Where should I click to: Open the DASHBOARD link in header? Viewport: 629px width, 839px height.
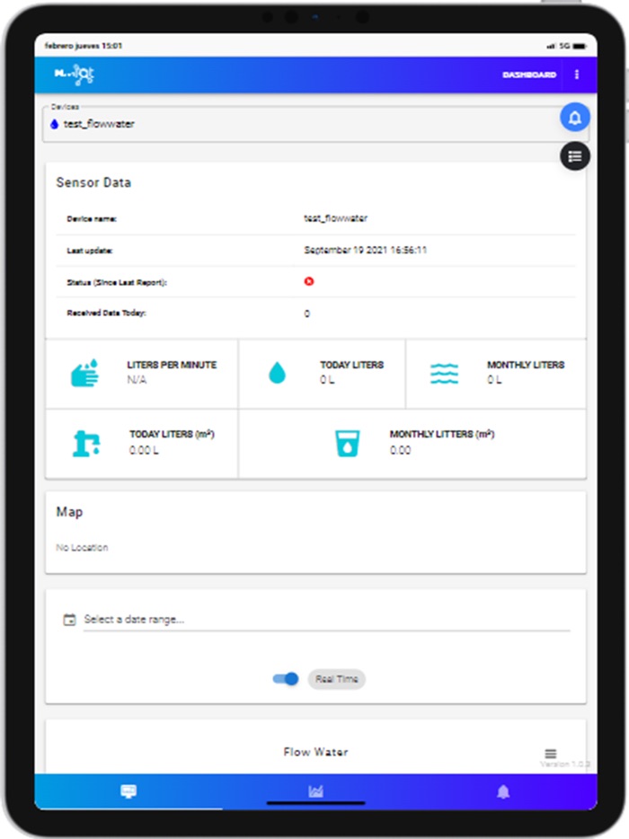(529, 75)
